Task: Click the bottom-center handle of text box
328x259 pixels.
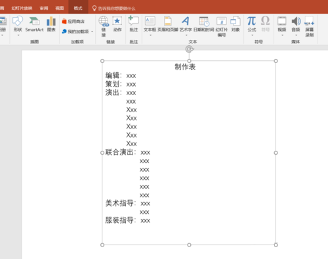Action: (189, 245)
